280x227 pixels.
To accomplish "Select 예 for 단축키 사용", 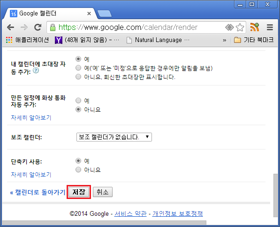I will 78,161.
